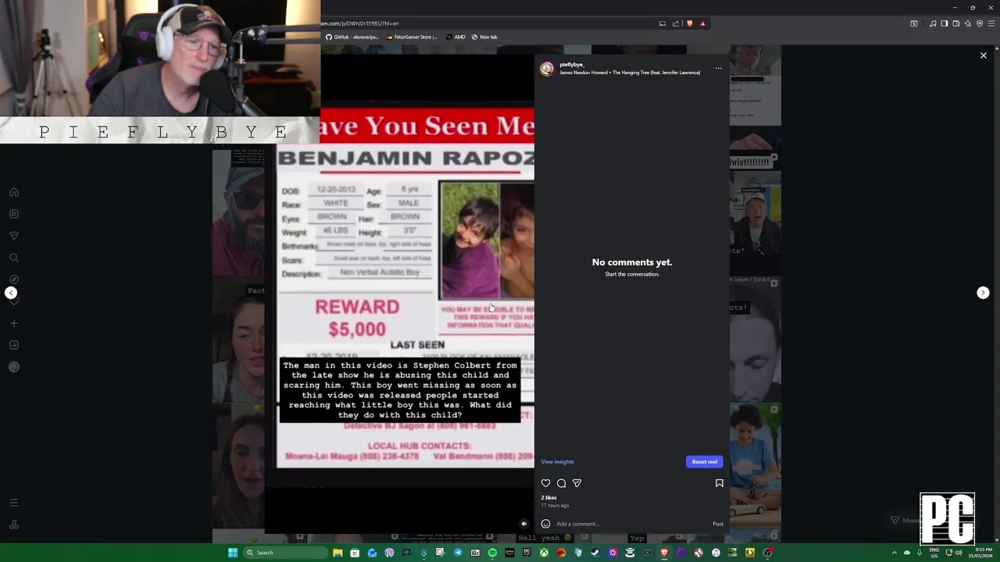This screenshot has width=1000, height=562.
Task: Open File Explorer from the taskbar
Action: coord(337,553)
